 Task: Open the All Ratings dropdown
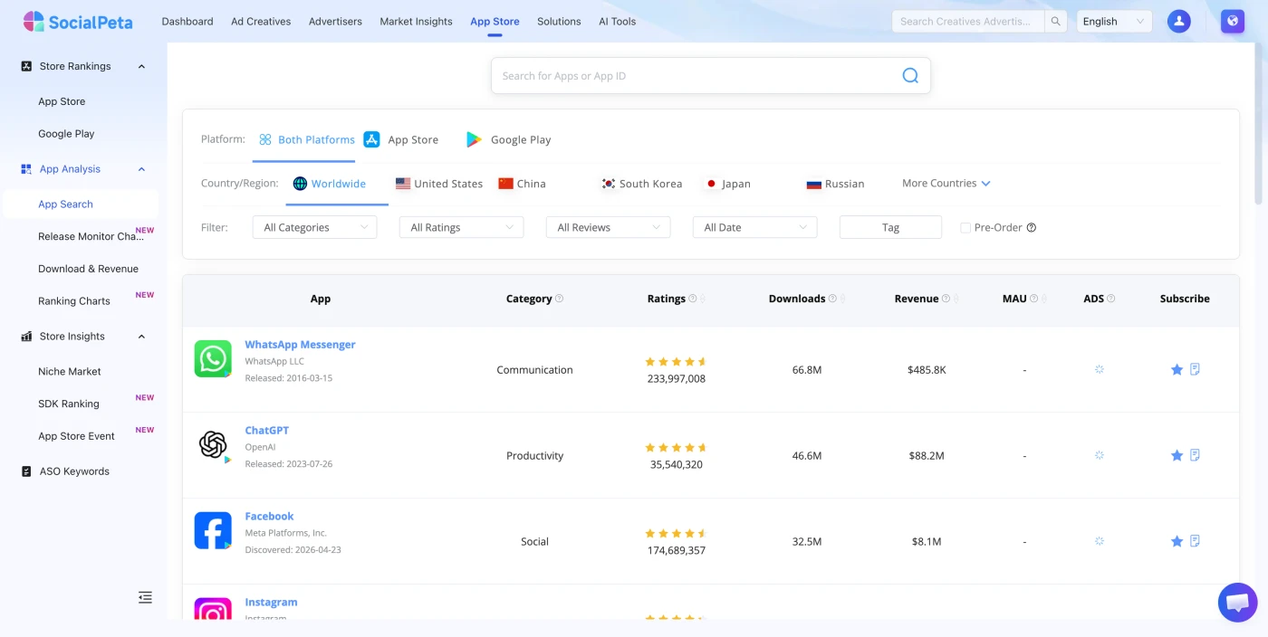461,228
